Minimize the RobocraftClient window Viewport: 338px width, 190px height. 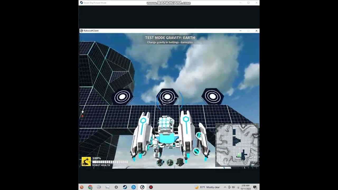240,31
